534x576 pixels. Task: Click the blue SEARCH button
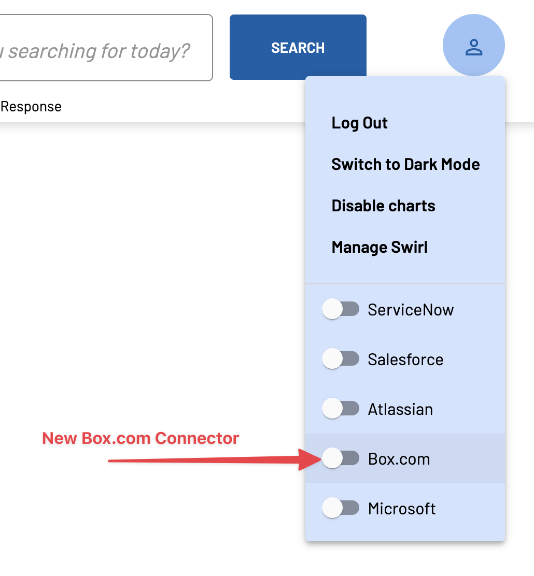pos(298,47)
